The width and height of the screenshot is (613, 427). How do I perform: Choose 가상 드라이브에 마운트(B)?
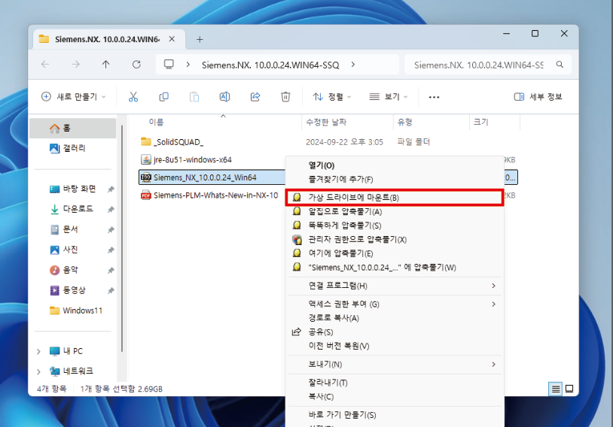point(395,198)
